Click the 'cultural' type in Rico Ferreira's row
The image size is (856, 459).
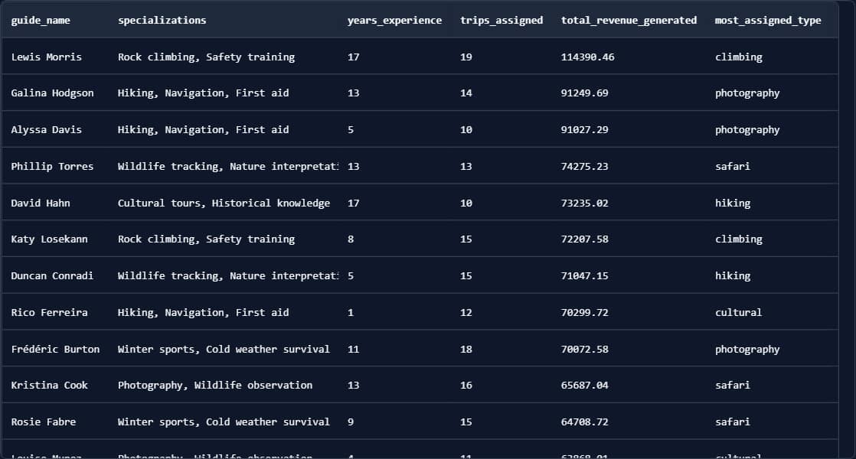pos(738,313)
